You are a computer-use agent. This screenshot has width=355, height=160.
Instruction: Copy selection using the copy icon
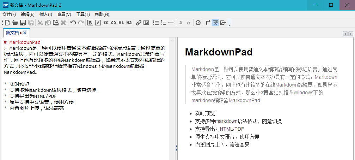tap(48, 23)
